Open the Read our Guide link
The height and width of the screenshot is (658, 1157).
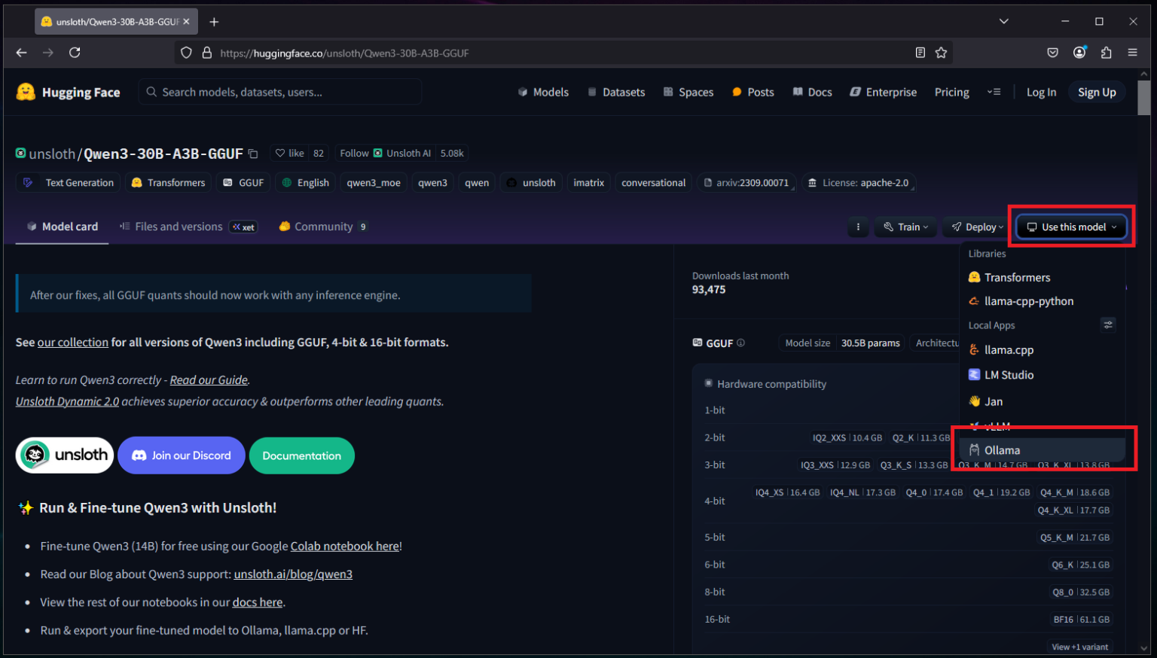(209, 379)
